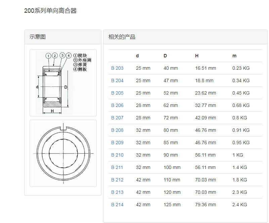Open the B 203 product link
Image resolution: width=269 pixels, height=223 pixels.
click(x=117, y=68)
